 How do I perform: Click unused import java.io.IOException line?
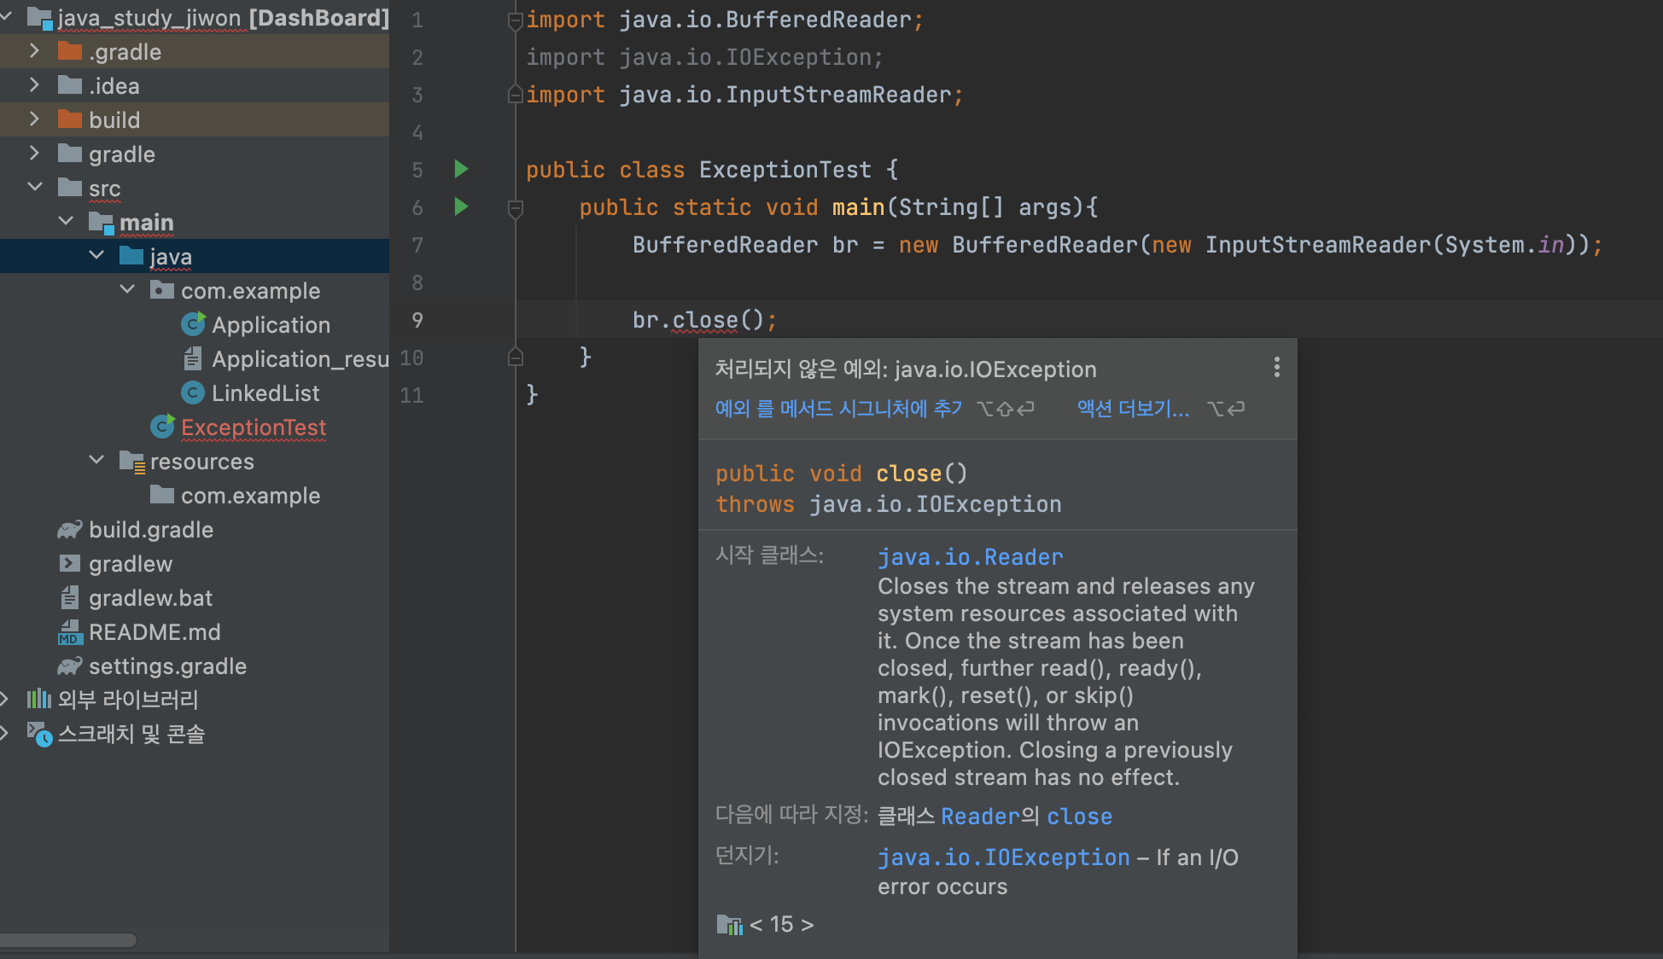[704, 57]
